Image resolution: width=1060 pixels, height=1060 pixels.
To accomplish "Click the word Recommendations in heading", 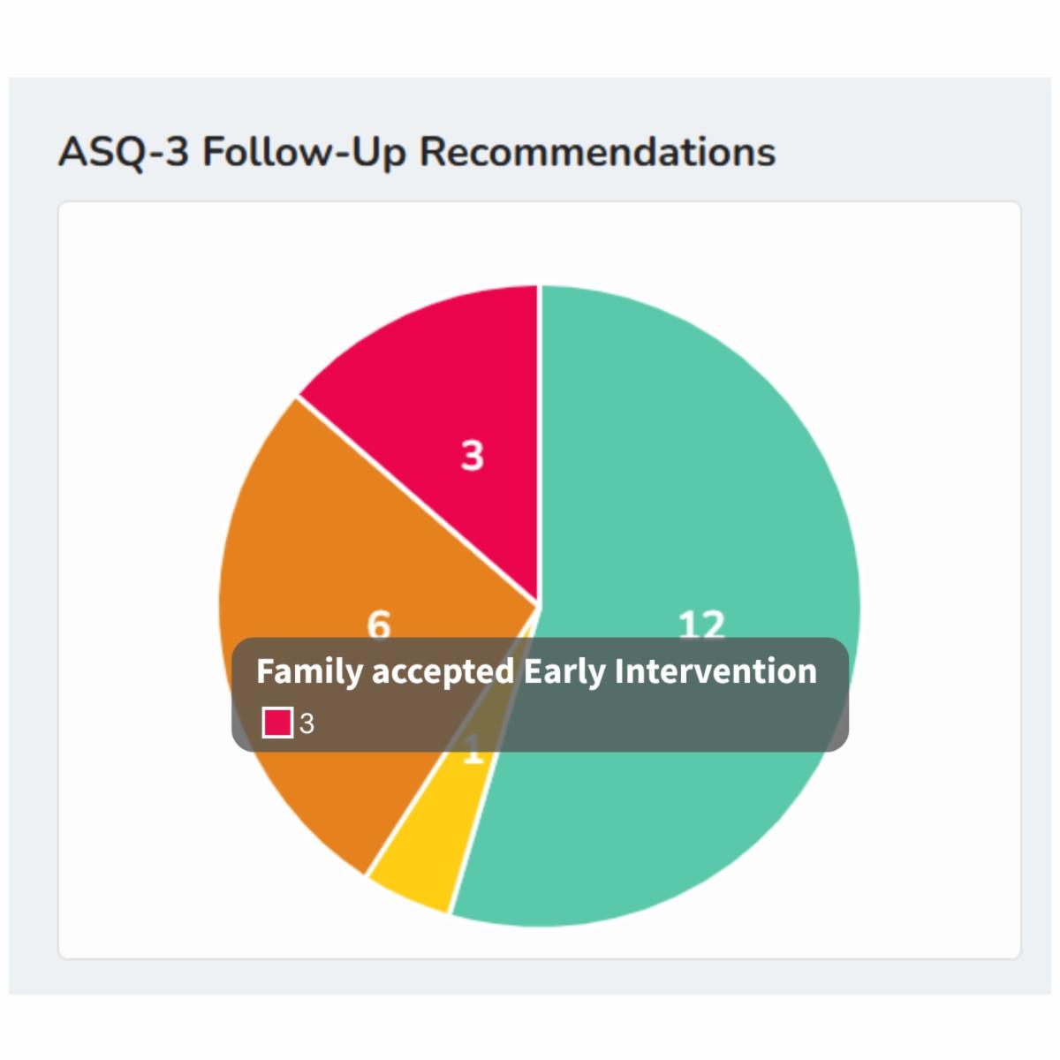I will point(597,152).
